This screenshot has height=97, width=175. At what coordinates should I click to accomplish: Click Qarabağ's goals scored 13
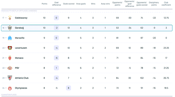pyautogui.click(x=68, y=28)
